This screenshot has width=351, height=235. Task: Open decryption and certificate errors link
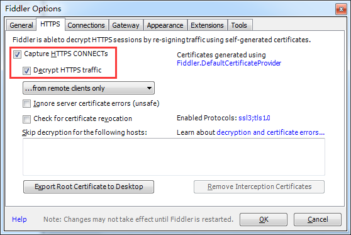click(x=270, y=132)
